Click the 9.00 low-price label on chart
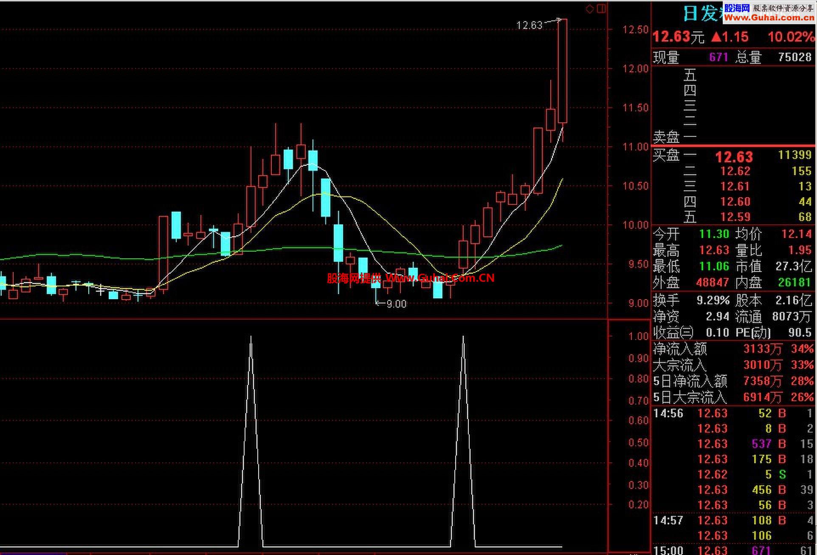Viewport: 817px width, 555px height. pyautogui.click(x=396, y=304)
